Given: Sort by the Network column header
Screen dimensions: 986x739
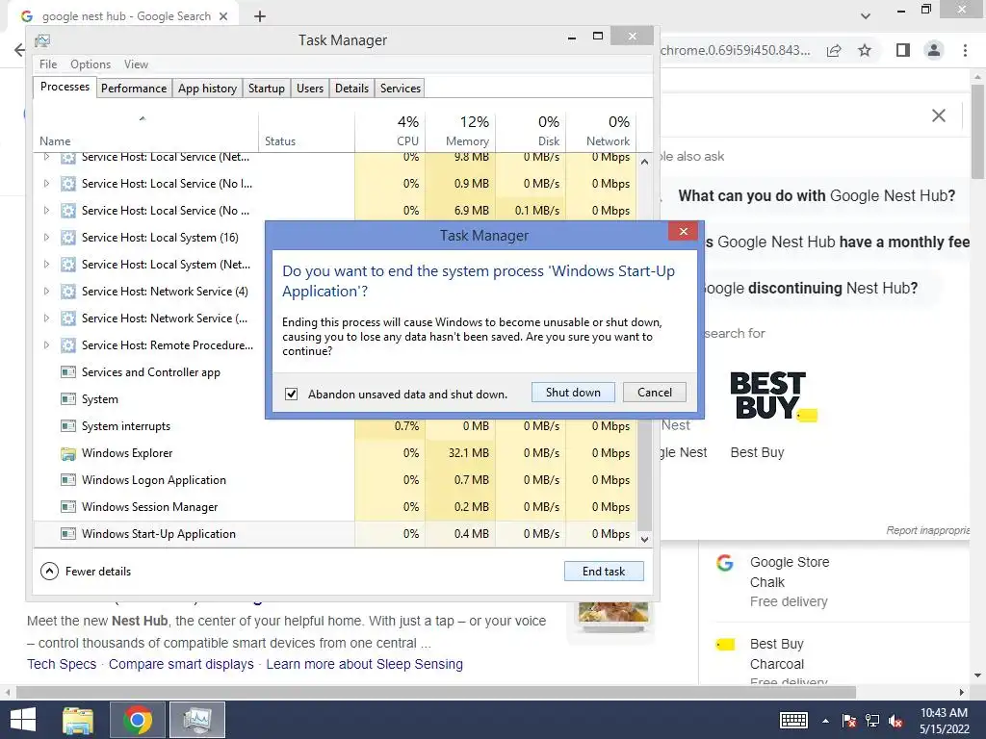Looking at the screenshot, I should click(602, 131).
